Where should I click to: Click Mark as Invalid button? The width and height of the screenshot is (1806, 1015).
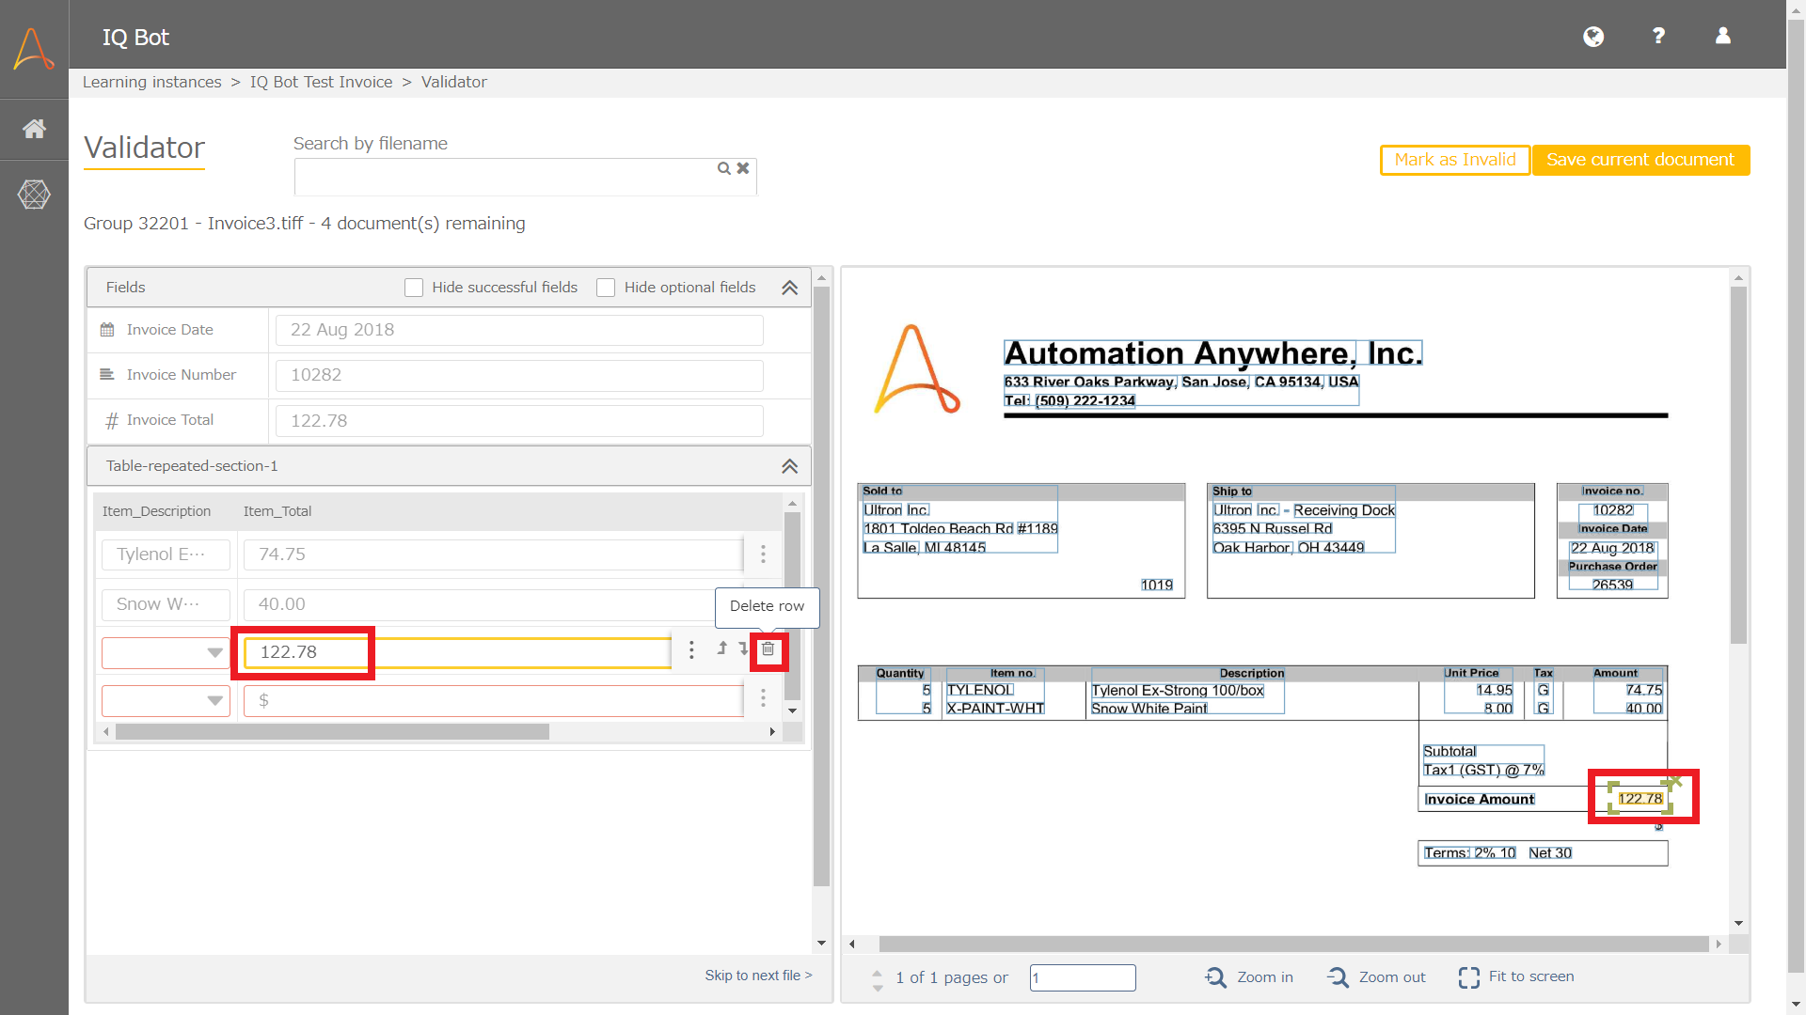click(x=1455, y=160)
